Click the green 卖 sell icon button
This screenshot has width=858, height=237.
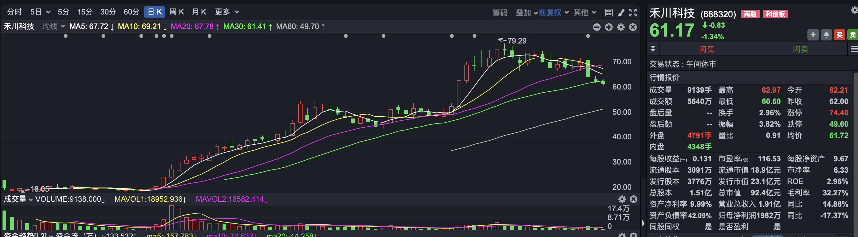pyautogui.click(x=853, y=35)
